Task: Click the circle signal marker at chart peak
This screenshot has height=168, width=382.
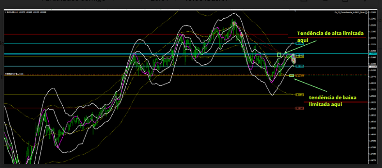Action: coord(234,24)
